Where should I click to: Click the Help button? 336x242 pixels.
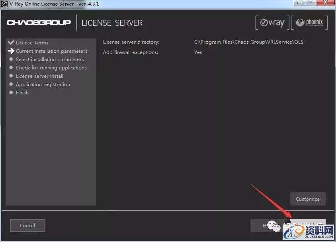coord(266,225)
